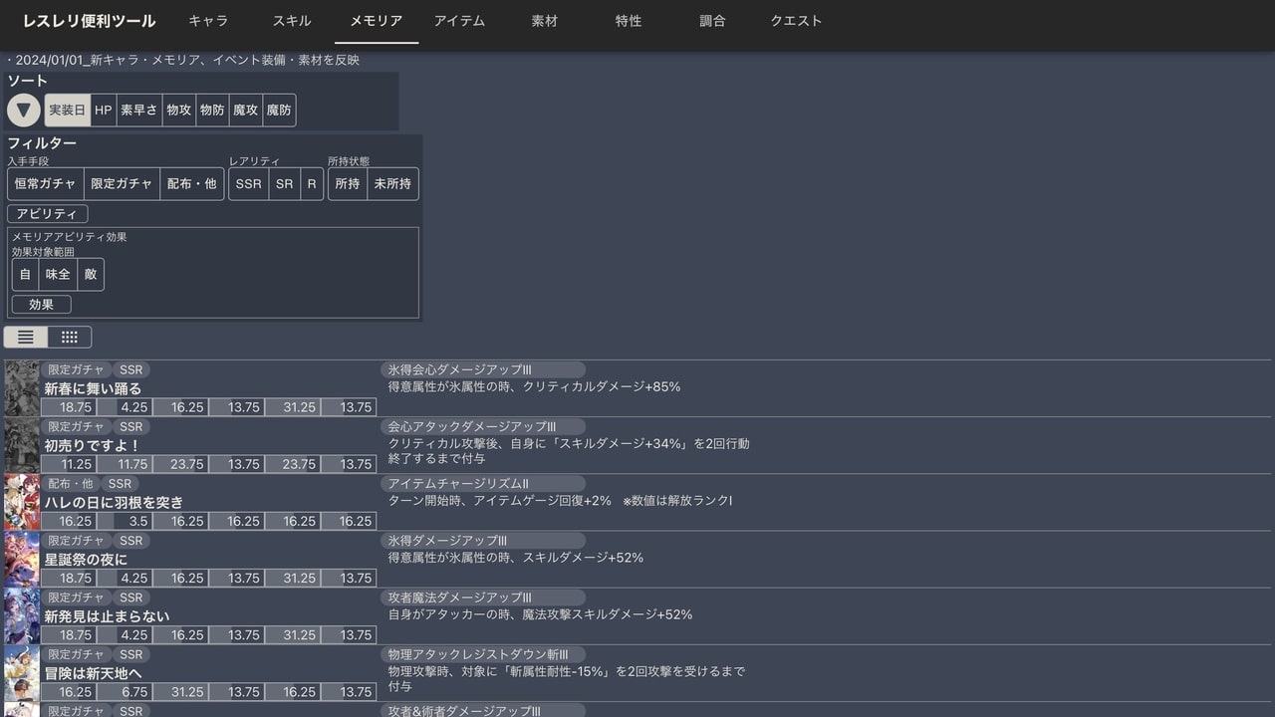Viewport: 1275px width, 717px height.
Task: Filter by 所持 status
Action: 348,184
